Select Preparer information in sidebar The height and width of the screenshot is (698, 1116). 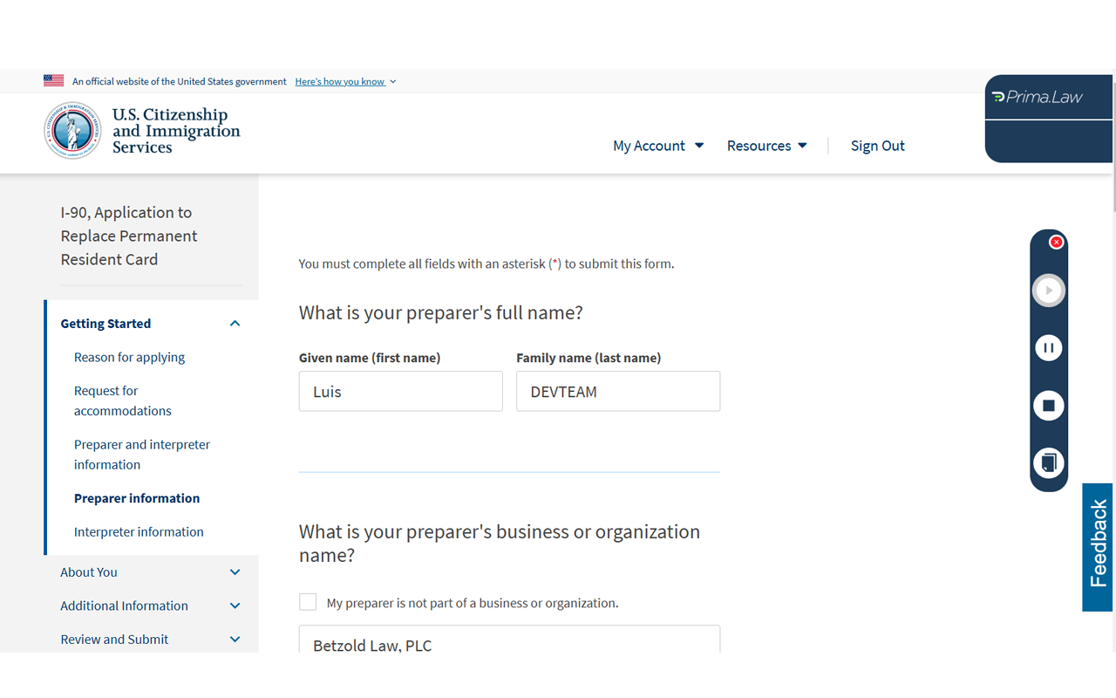137,498
